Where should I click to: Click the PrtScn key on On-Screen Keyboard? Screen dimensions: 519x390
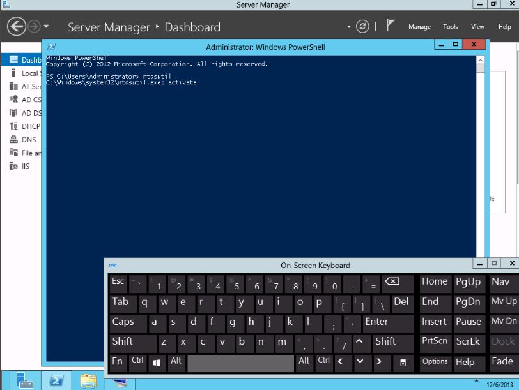[x=435, y=343]
